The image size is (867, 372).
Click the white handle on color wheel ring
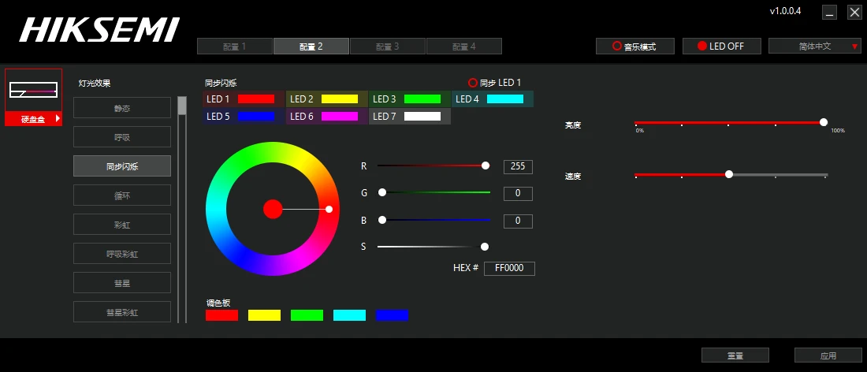[329, 209]
